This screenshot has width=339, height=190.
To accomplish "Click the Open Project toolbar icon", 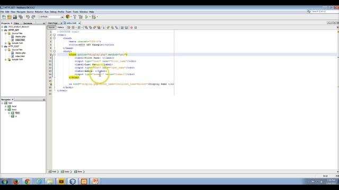I will coord(15,17).
